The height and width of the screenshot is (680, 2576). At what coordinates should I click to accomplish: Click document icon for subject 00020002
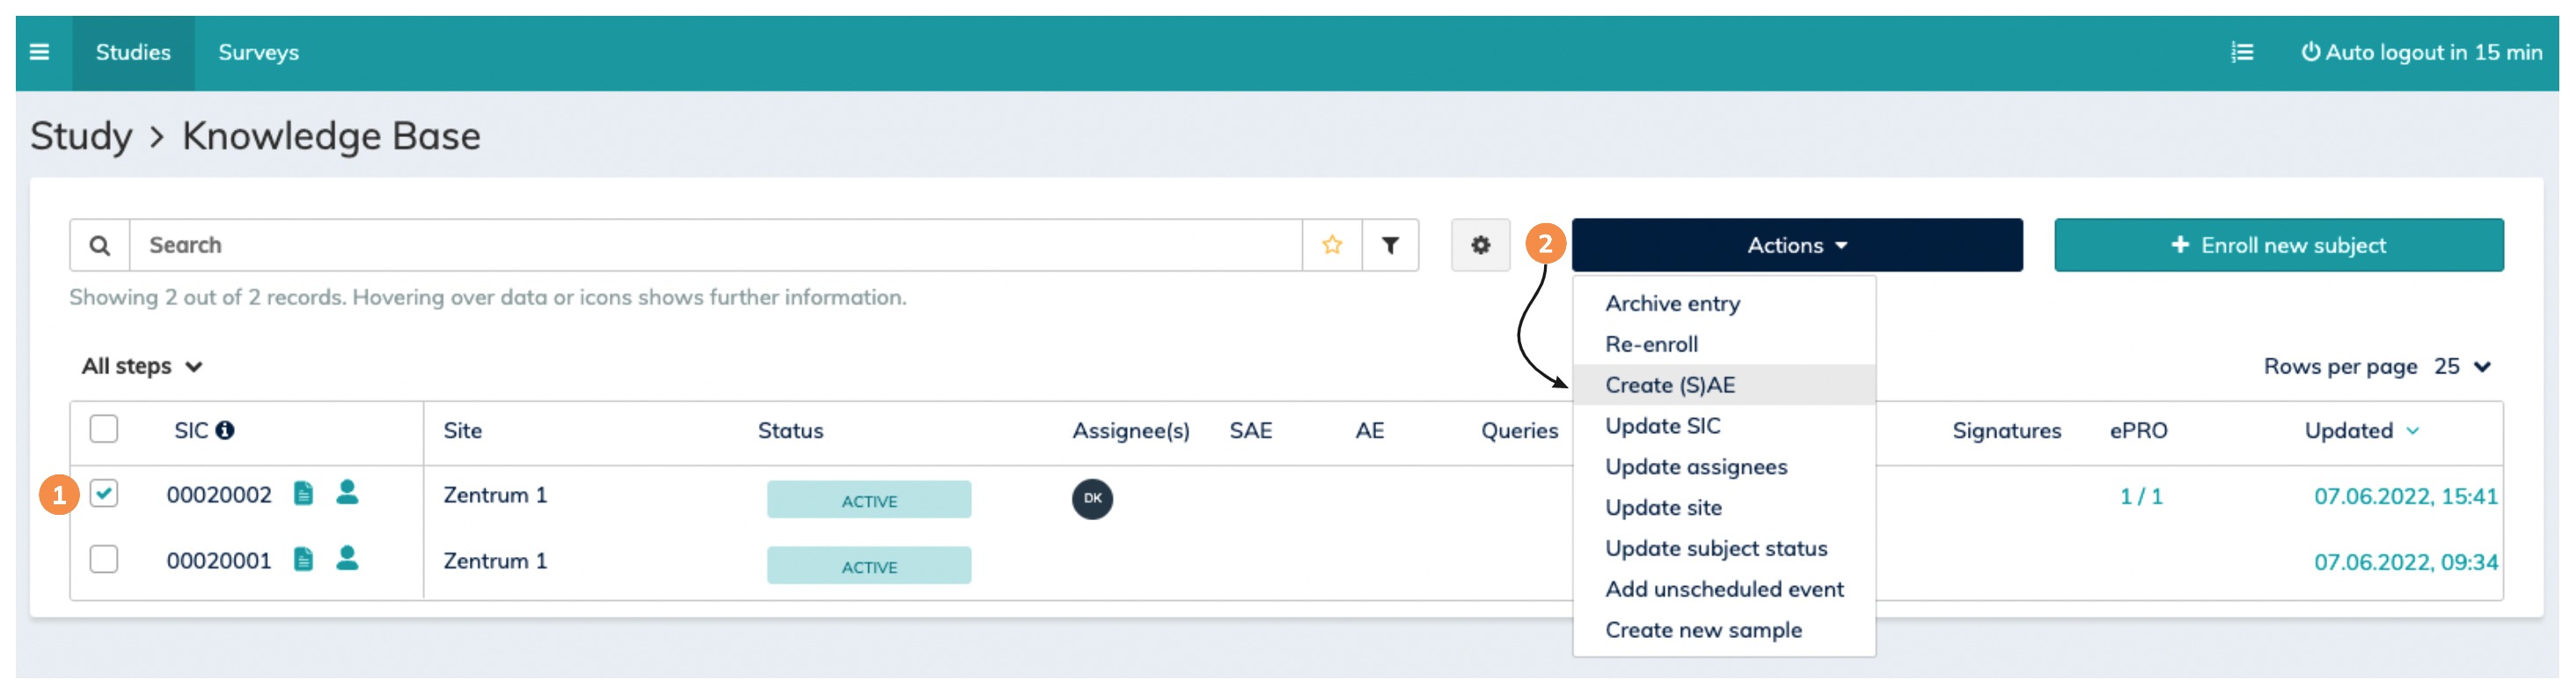(303, 493)
